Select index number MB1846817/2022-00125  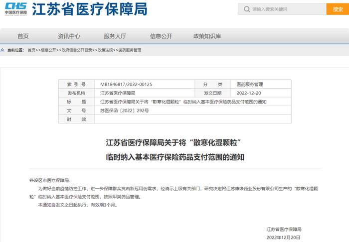coord(126,85)
